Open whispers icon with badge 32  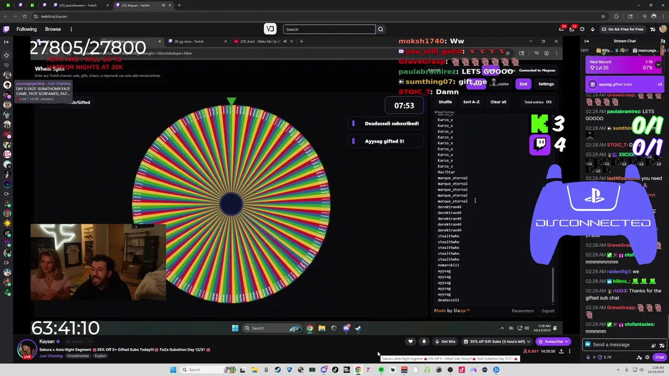pos(573,29)
